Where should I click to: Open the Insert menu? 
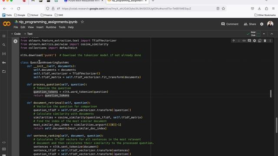click(40, 27)
